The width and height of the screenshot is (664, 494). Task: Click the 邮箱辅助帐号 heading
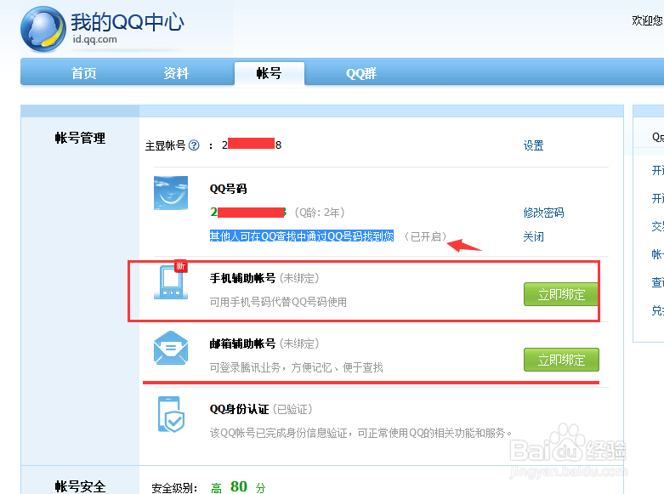click(242, 344)
